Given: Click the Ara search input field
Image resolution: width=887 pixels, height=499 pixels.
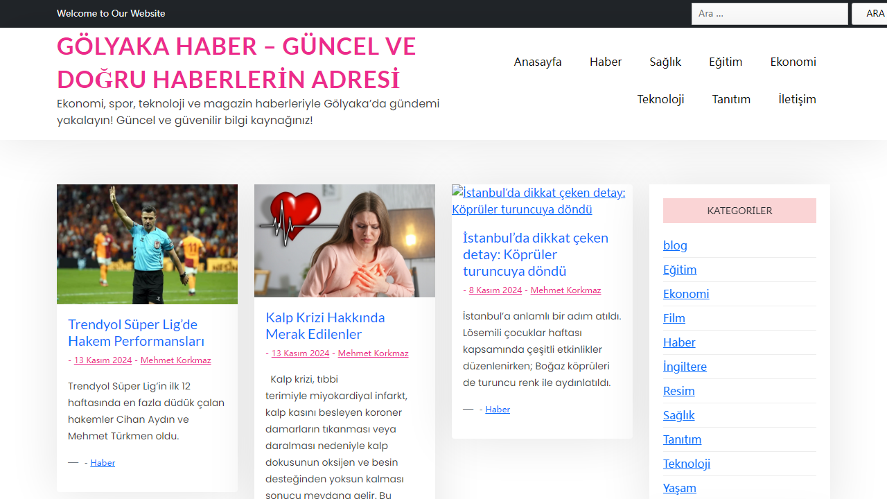Looking at the screenshot, I should pyautogui.click(x=769, y=13).
